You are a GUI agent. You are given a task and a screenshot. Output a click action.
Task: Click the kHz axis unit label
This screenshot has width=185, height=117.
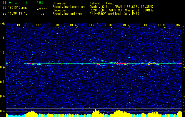point(3,24)
